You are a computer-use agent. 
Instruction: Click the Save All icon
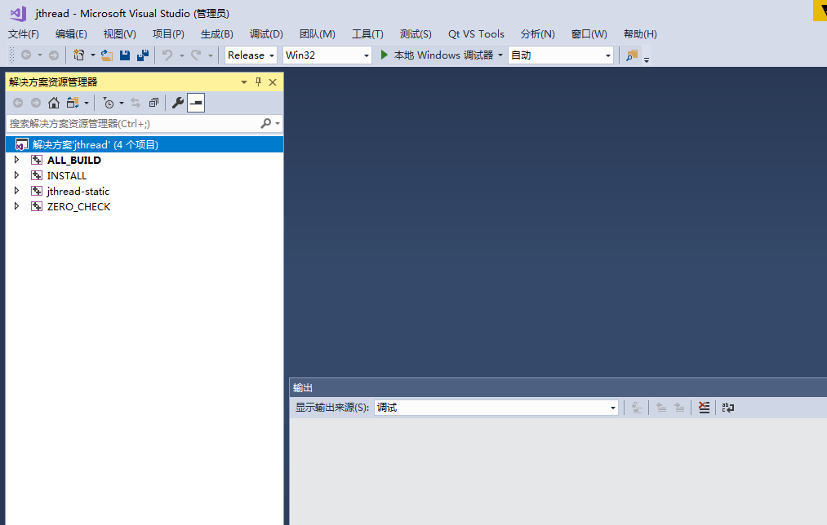click(143, 55)
